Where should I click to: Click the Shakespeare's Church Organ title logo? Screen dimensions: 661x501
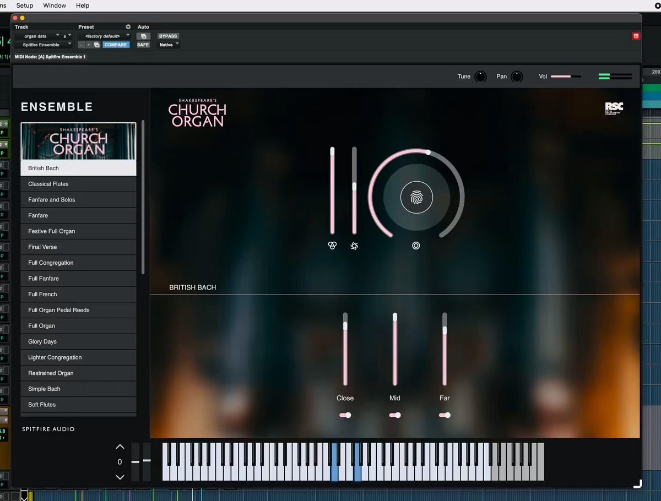click(197, 113)
